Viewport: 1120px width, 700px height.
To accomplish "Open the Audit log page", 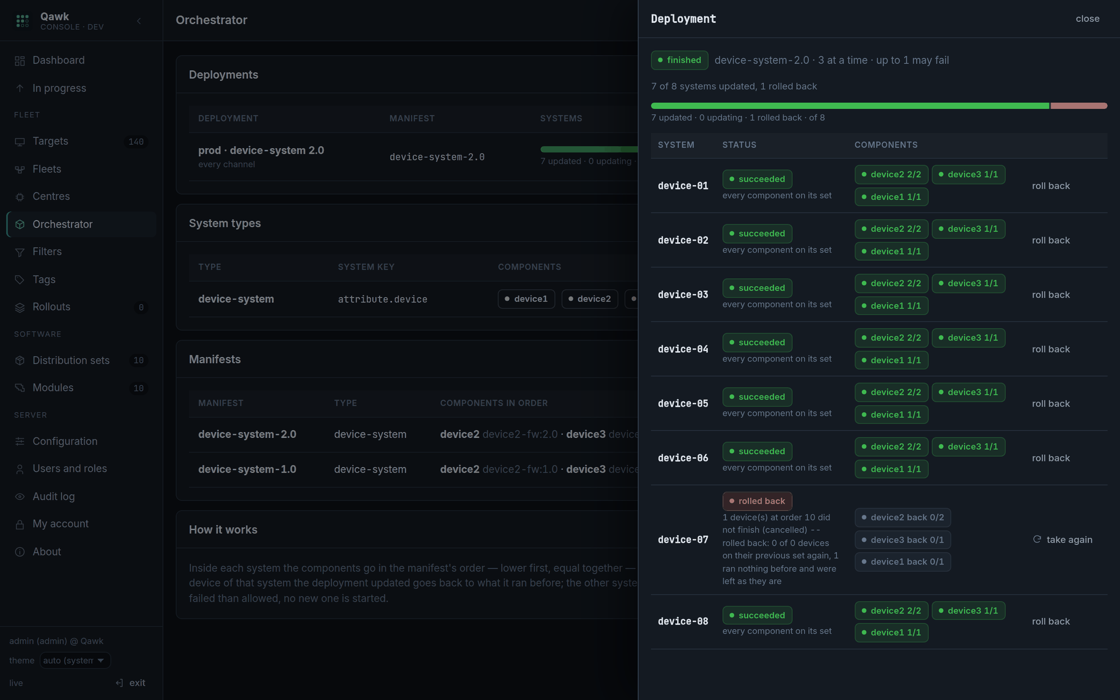I will point(81,496).
